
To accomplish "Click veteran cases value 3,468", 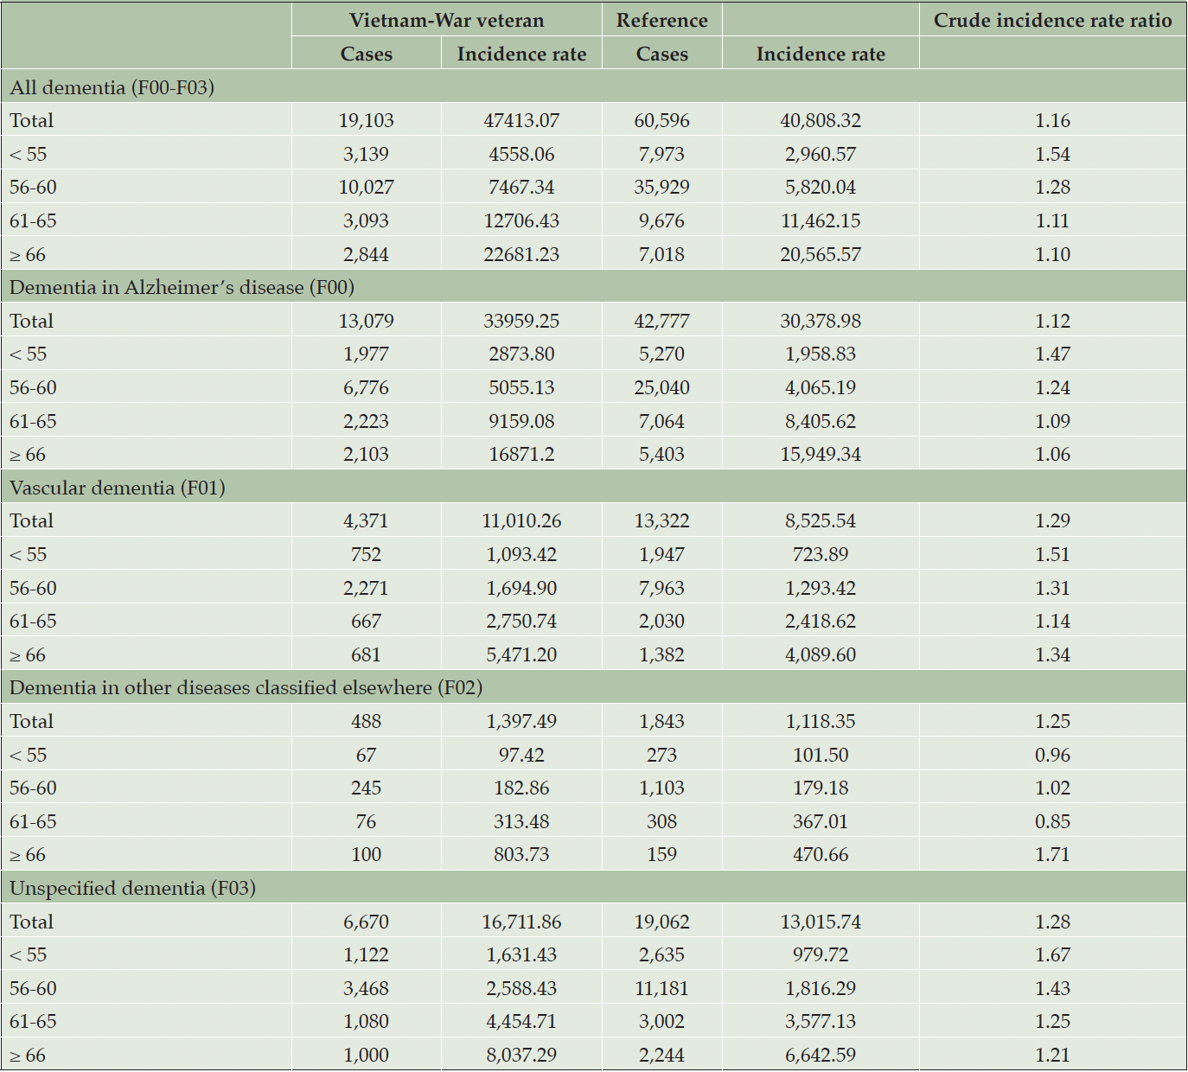I will tap(366, 988).
